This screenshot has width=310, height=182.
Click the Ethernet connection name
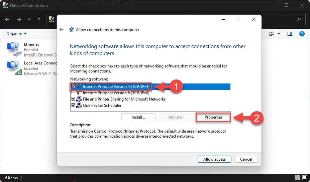(31, 44)
